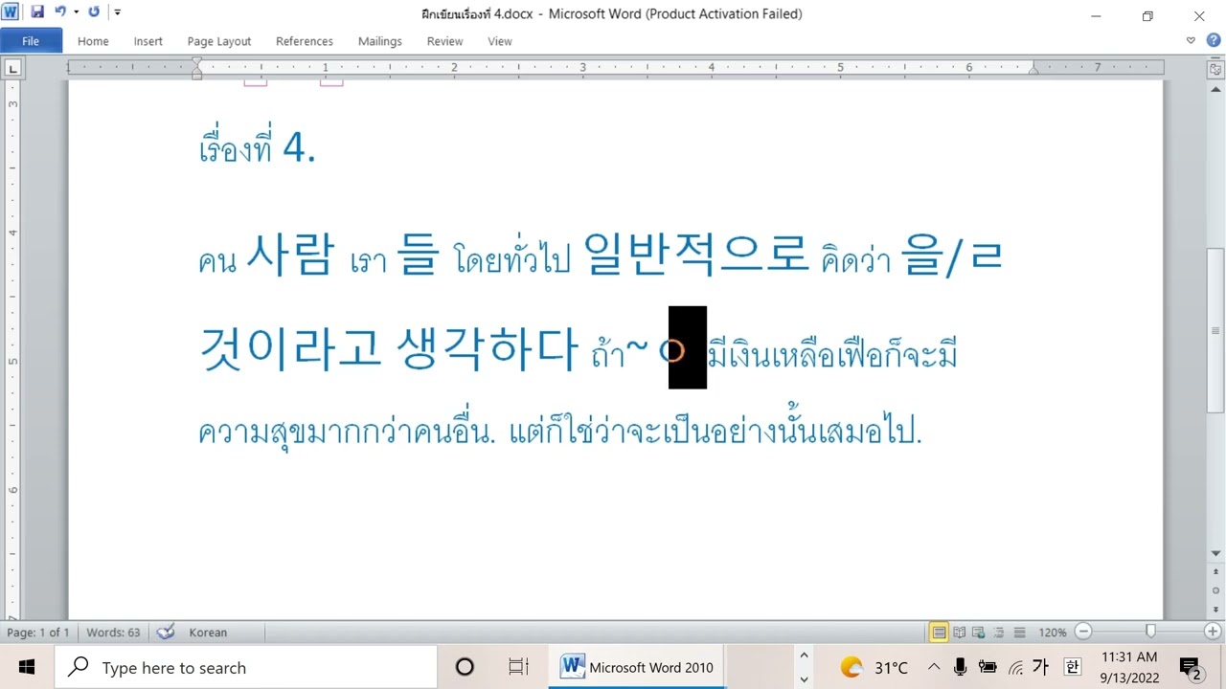
Task: Click the Page: 1 of 1 status indicator
Action: [x=38, y=633]
